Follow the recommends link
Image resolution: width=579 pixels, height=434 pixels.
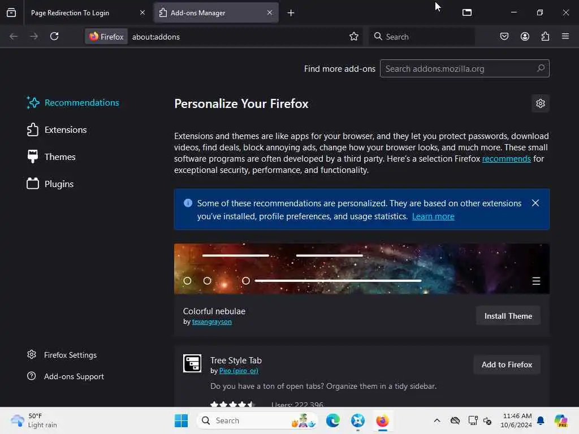(x=506, y=159)
